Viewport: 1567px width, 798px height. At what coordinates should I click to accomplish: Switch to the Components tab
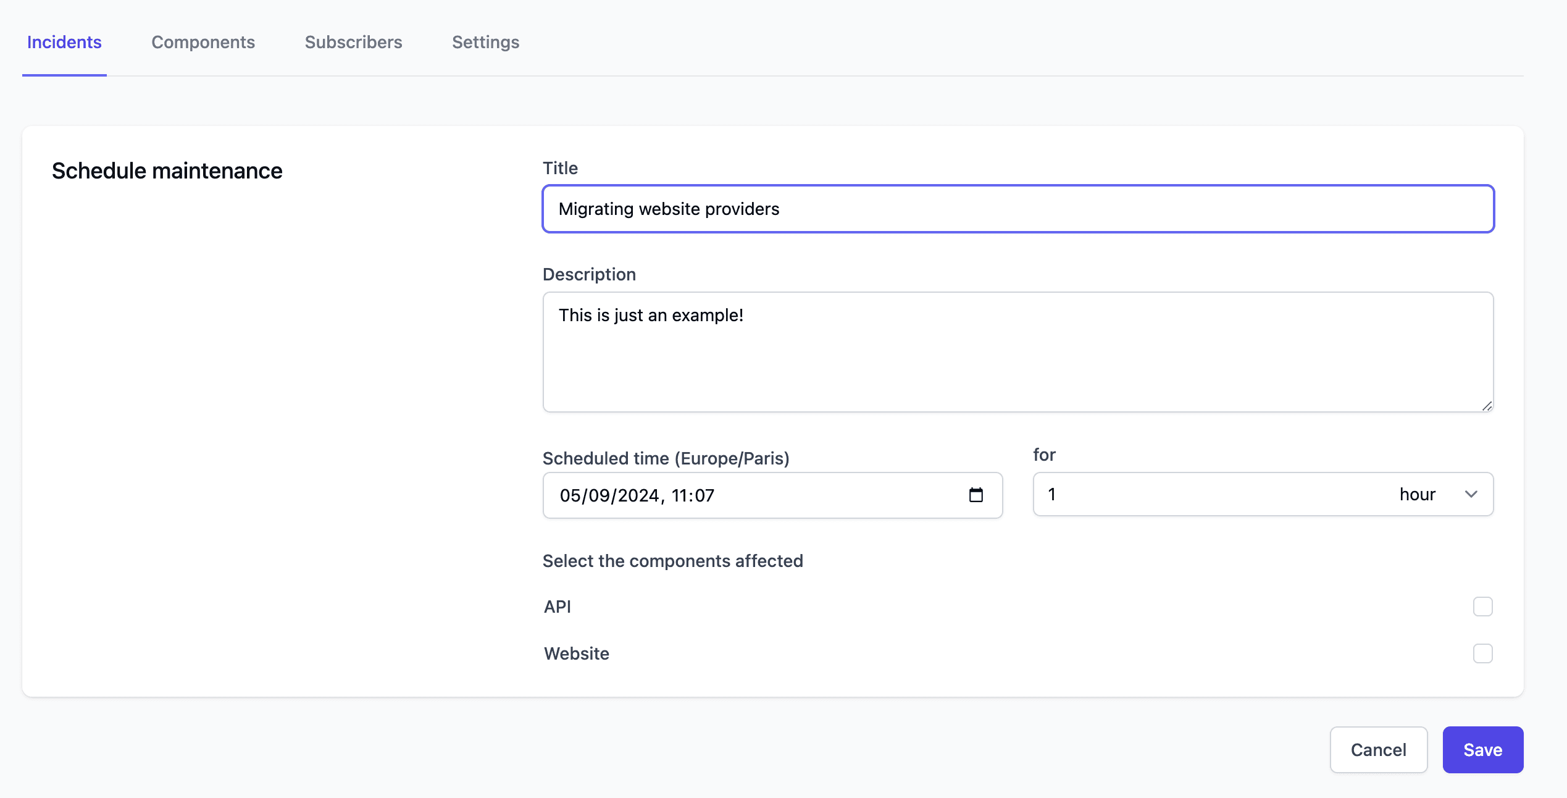tap(203, 42)
